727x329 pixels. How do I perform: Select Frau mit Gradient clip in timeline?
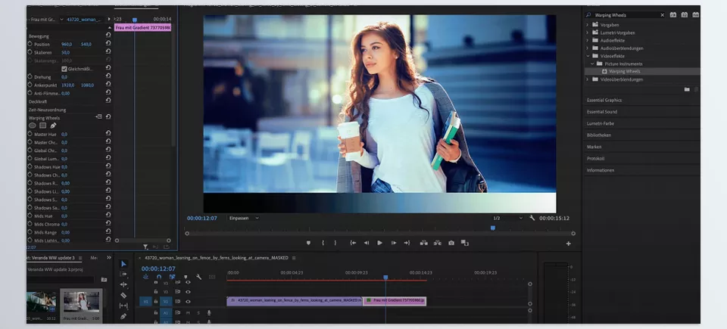coord(395,301)
